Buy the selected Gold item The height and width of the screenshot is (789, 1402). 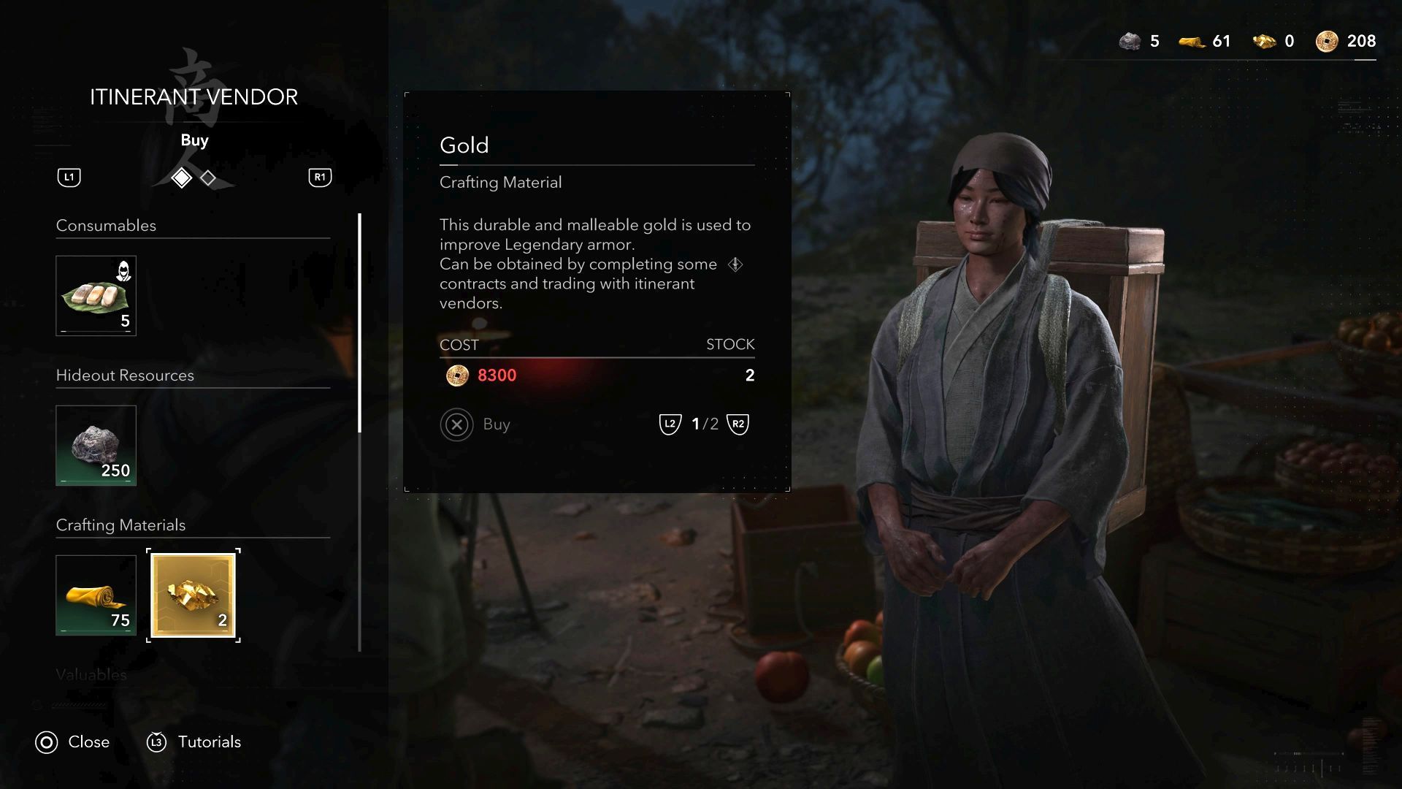pos(475,424)
